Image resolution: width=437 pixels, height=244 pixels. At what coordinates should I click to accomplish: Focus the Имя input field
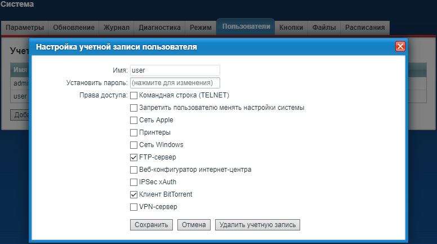[174, 70]
